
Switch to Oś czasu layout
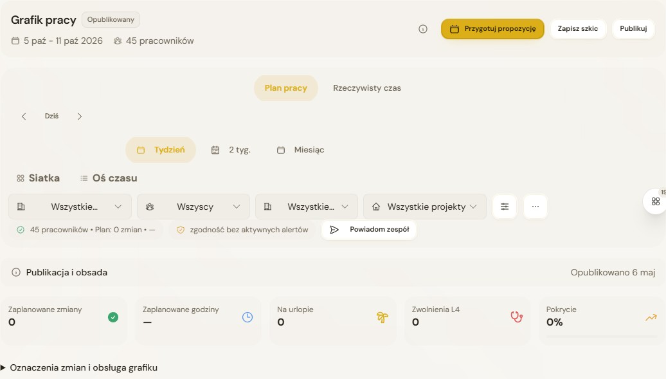[x=109, y=178]
